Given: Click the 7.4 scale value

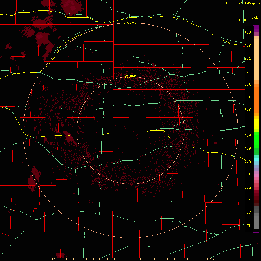Looking at the screenshot, I should tap(248, 71).
